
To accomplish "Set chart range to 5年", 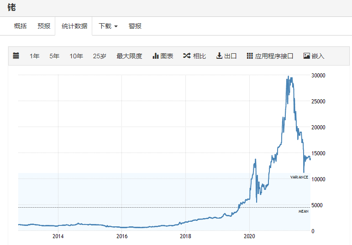I will [54, 56].
